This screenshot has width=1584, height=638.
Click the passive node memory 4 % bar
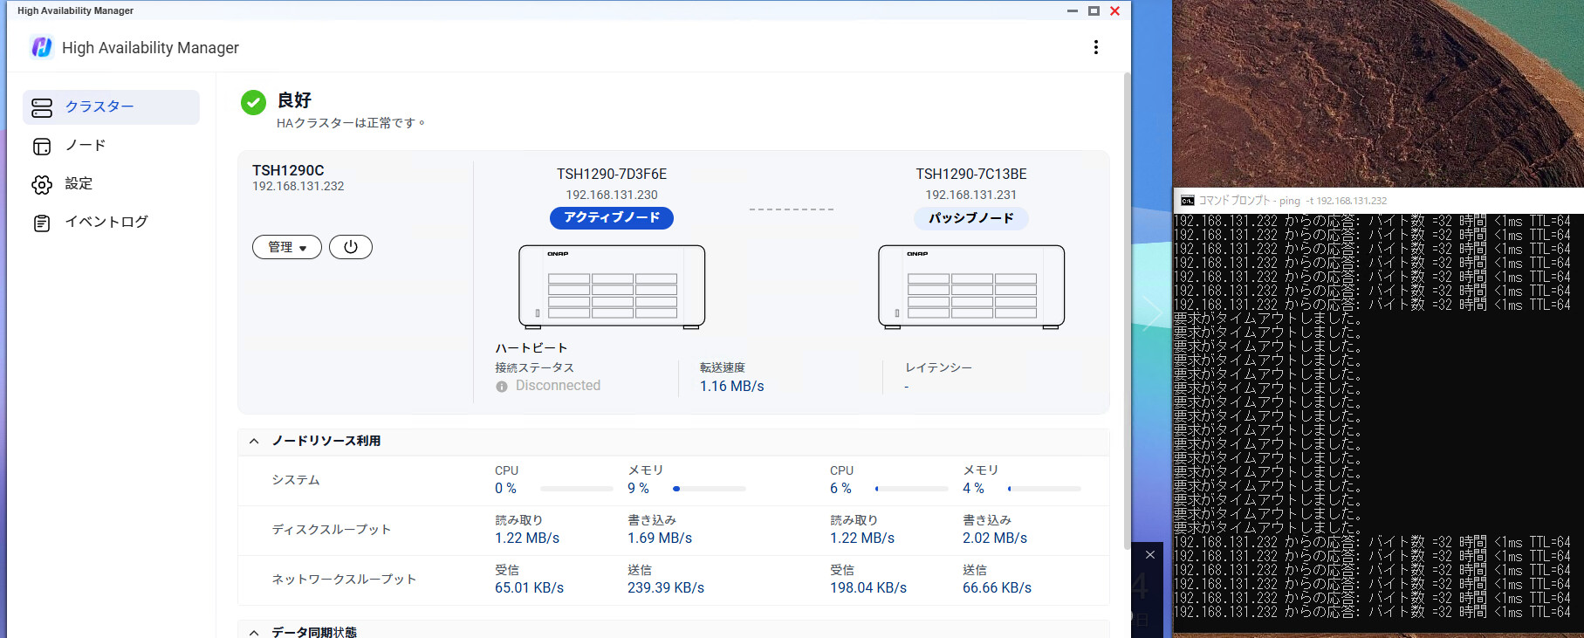pos(1045,489)
